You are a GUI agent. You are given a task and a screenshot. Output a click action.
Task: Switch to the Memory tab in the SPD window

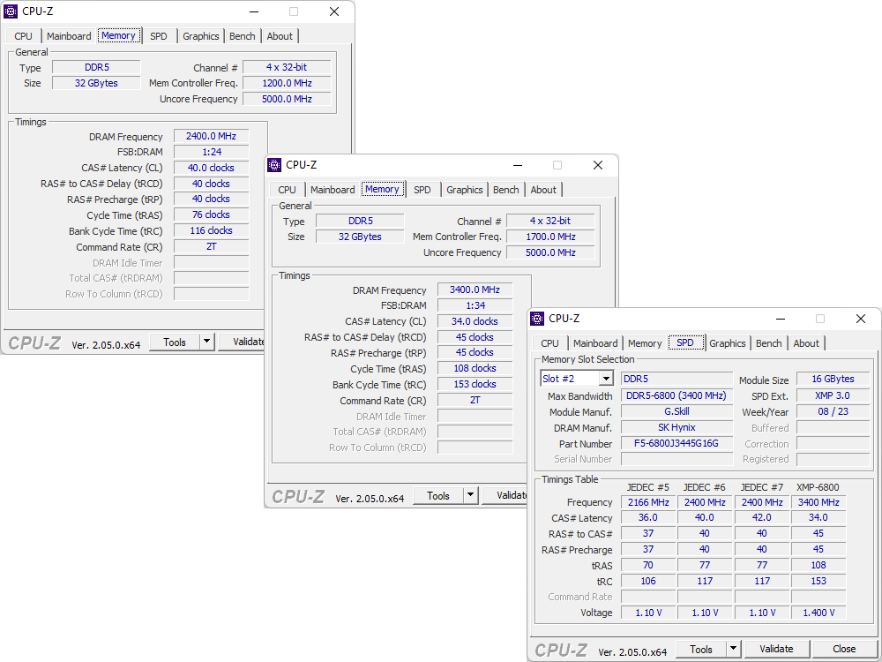click(645, 343)
